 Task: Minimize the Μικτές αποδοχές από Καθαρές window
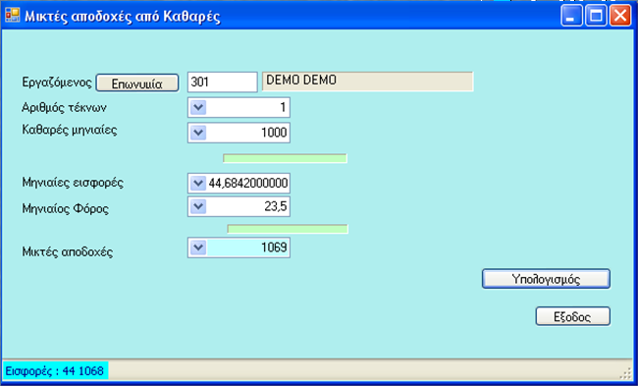[571, 16]
